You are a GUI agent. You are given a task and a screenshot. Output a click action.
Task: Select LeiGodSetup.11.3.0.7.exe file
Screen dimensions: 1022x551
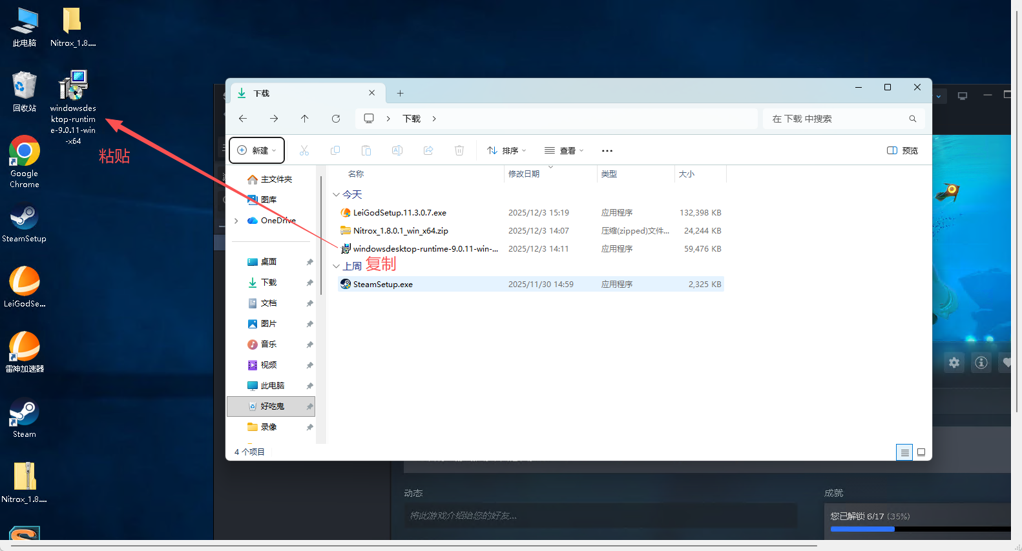coord(399,212)
